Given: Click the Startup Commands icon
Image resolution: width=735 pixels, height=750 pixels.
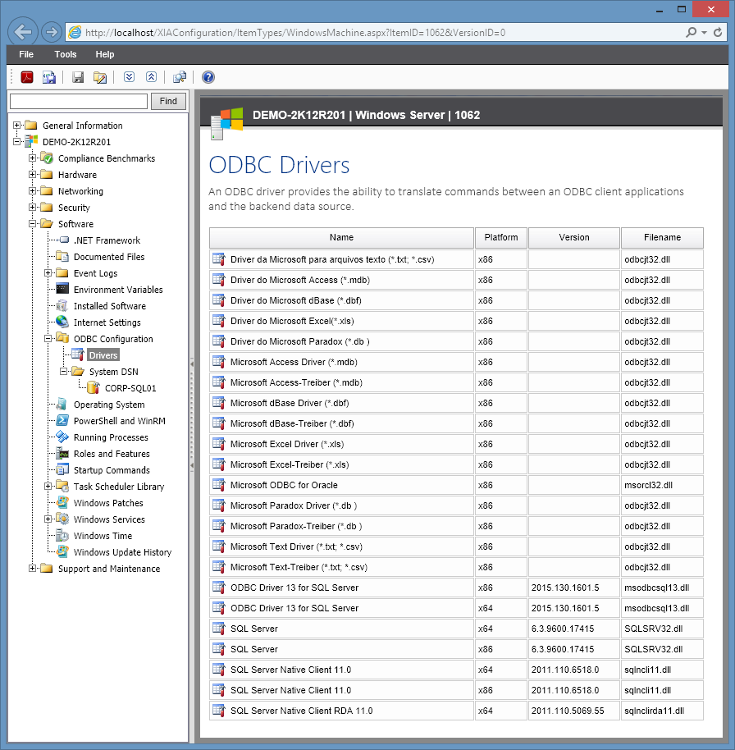Looking at the screenshot, I should click(x=62, y=469).
